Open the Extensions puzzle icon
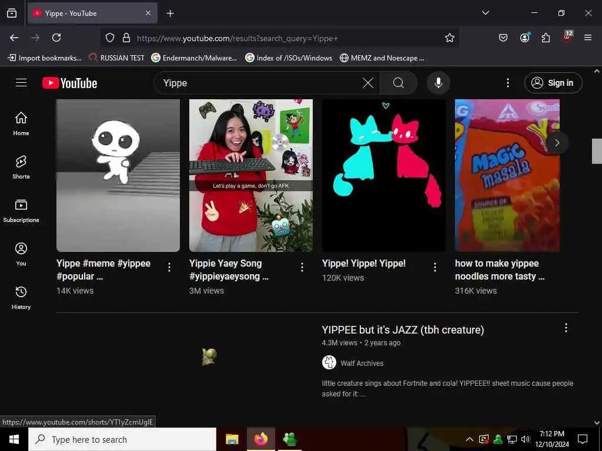 click(546, 38)
